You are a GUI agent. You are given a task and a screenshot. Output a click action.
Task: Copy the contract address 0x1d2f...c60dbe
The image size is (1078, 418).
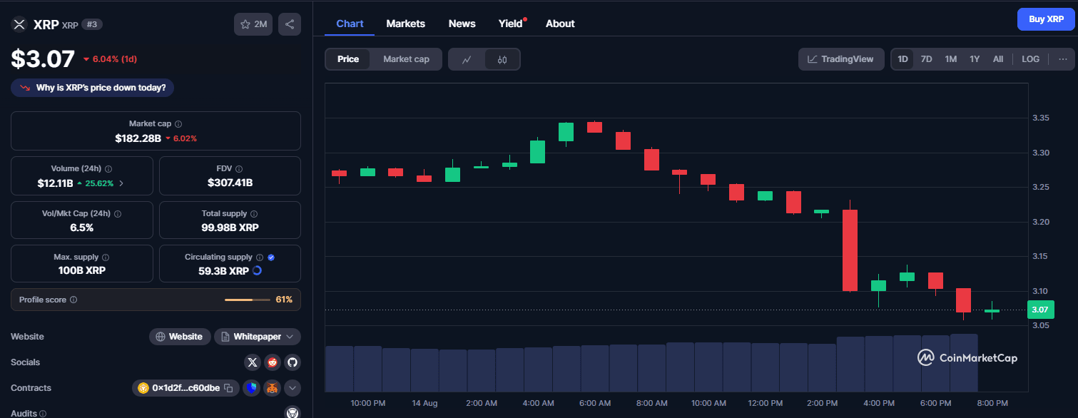(x=228, y=388)
